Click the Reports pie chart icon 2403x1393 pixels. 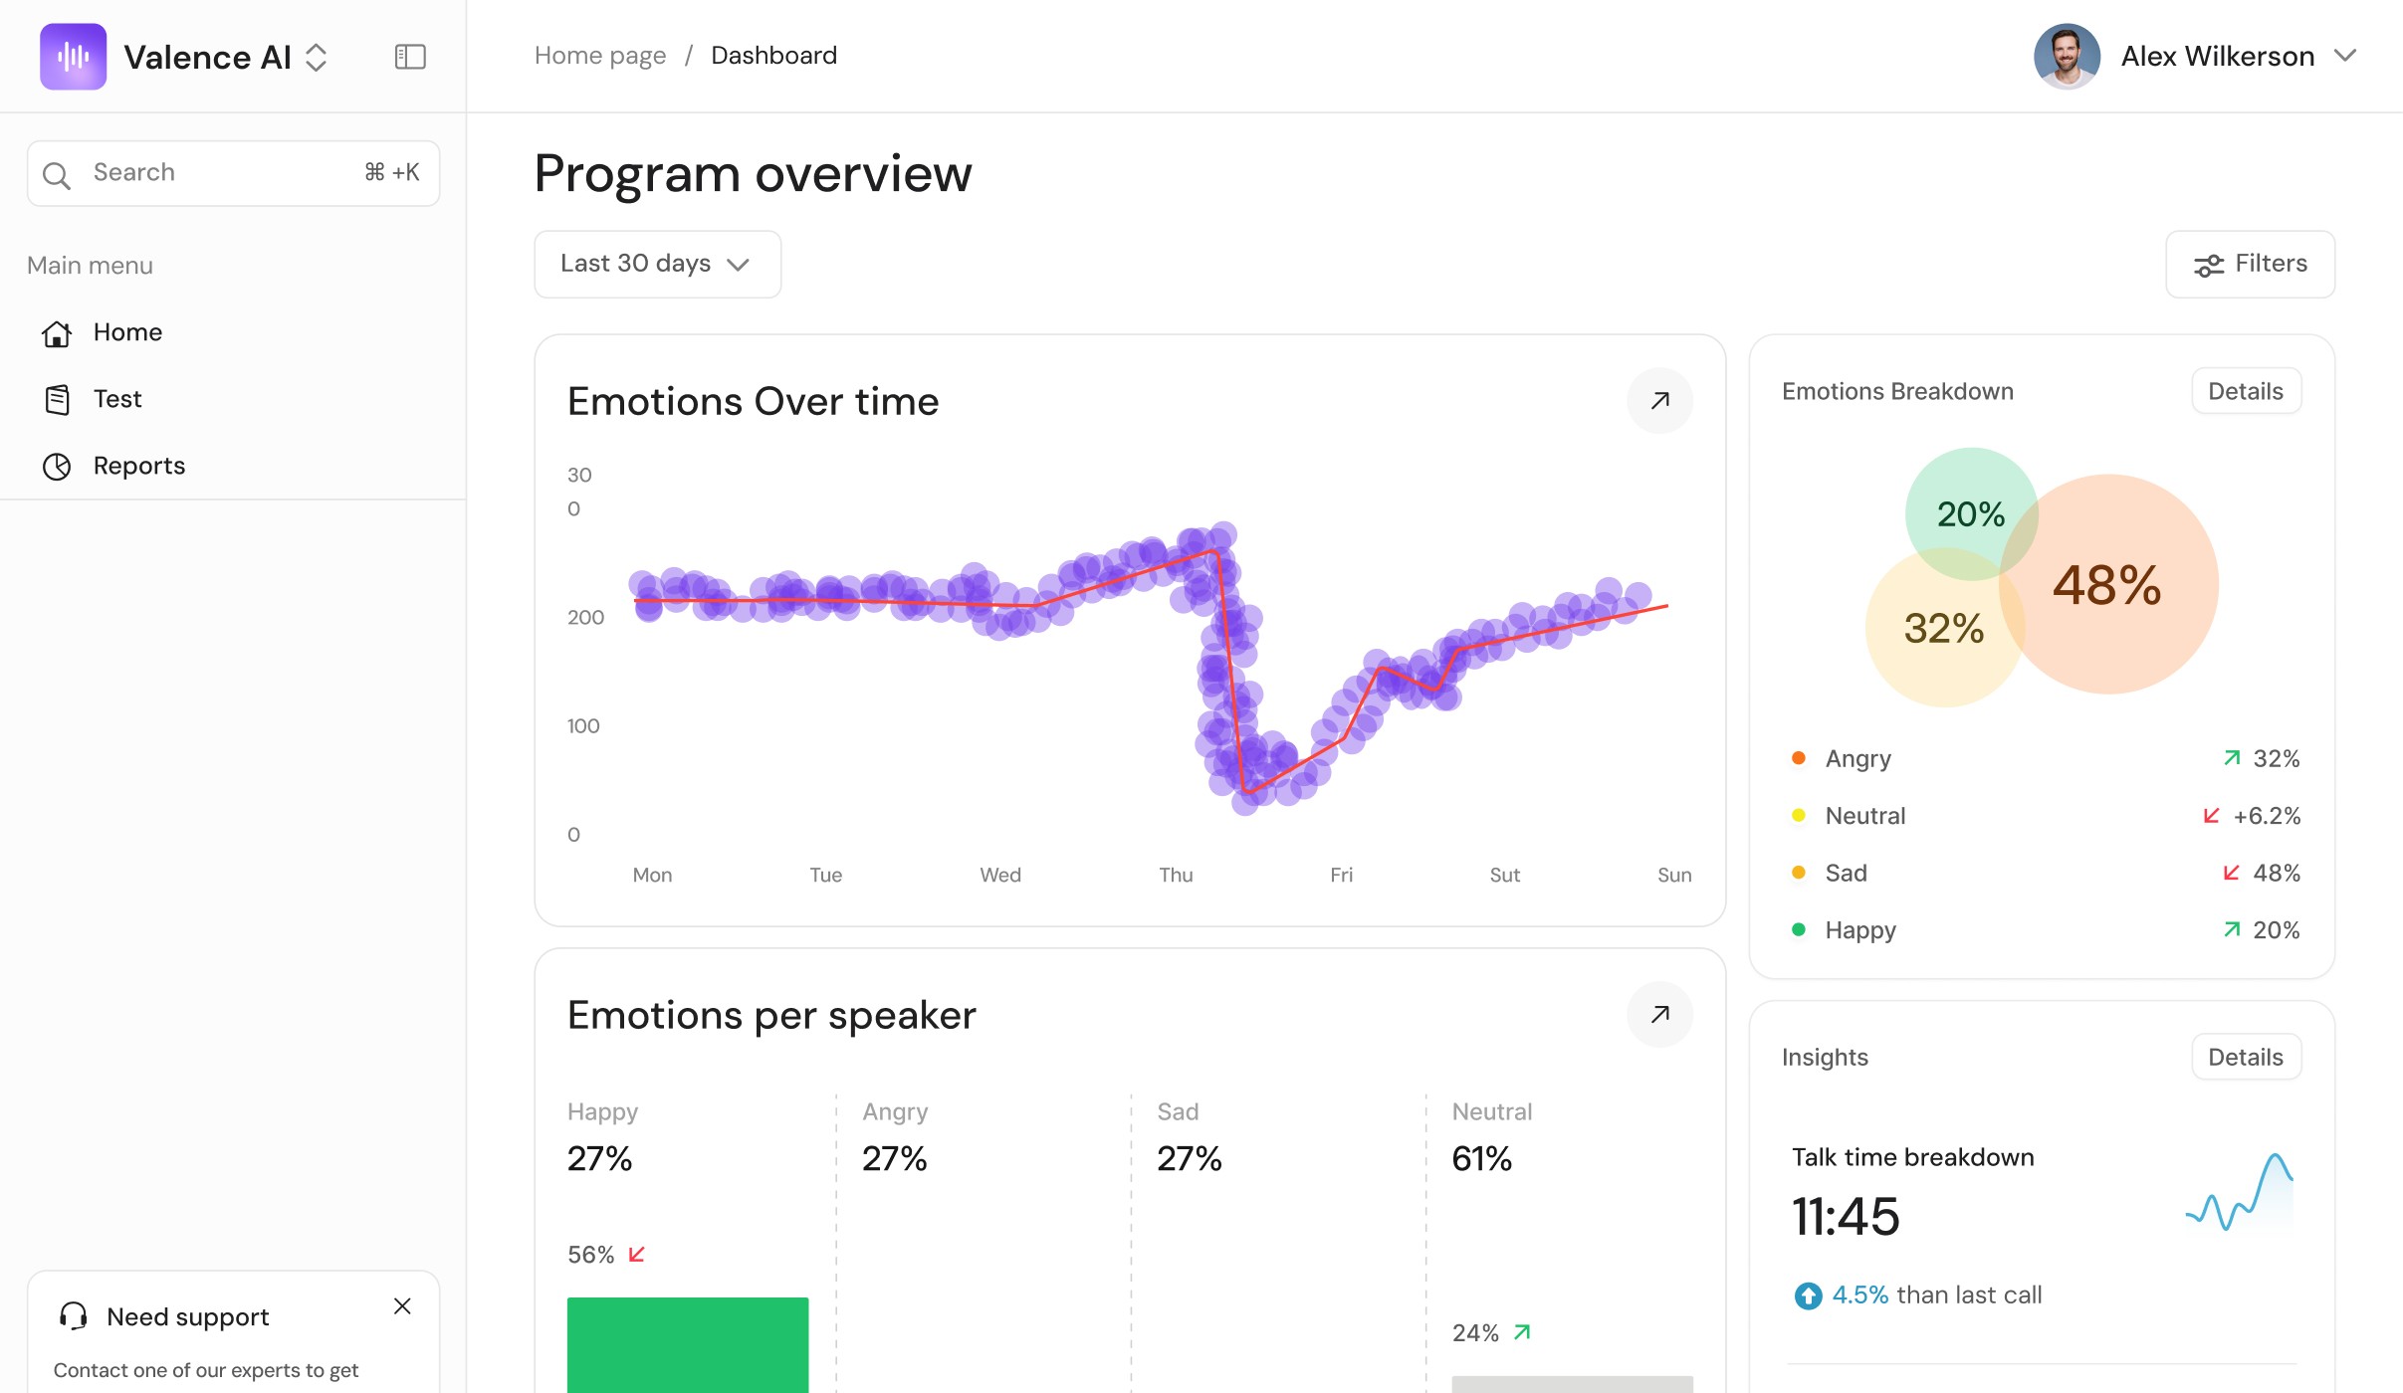(x=57, y=466)
